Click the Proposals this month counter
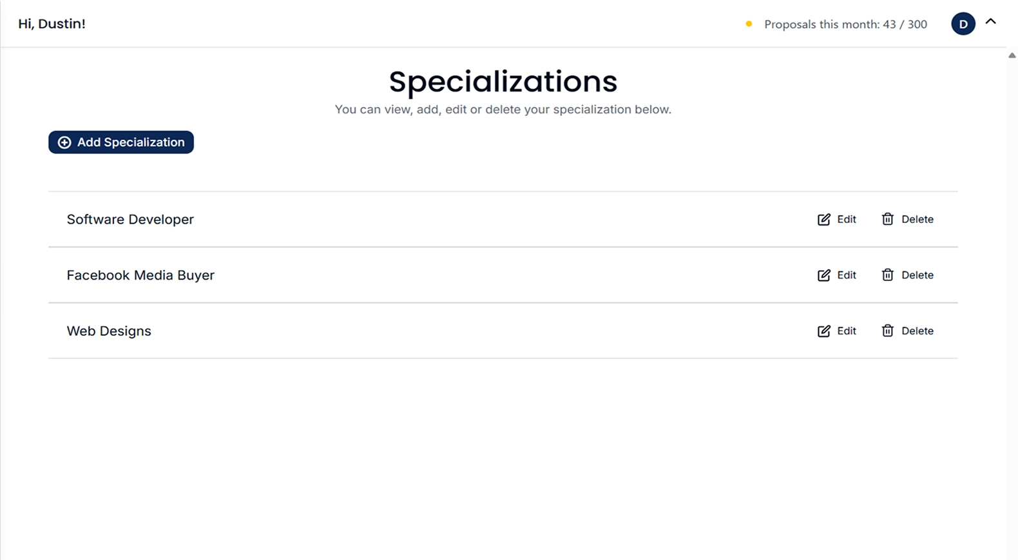The image size is (1018, 560). coord(845,24)
